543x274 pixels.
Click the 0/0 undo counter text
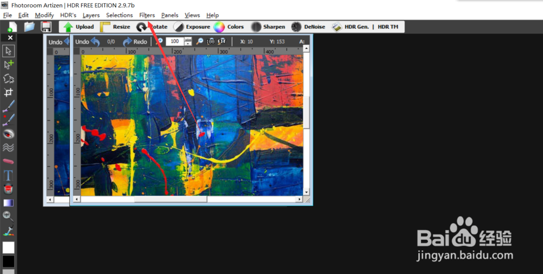pyautogui.click(x=111, y=42)
